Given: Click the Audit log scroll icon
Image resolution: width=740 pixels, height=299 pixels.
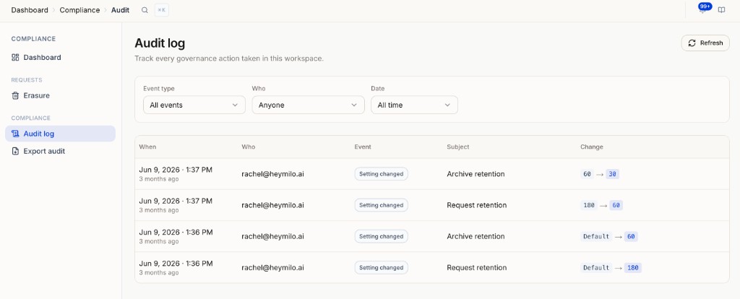Looking at the screenshot, I should click(x=15, y=134).
